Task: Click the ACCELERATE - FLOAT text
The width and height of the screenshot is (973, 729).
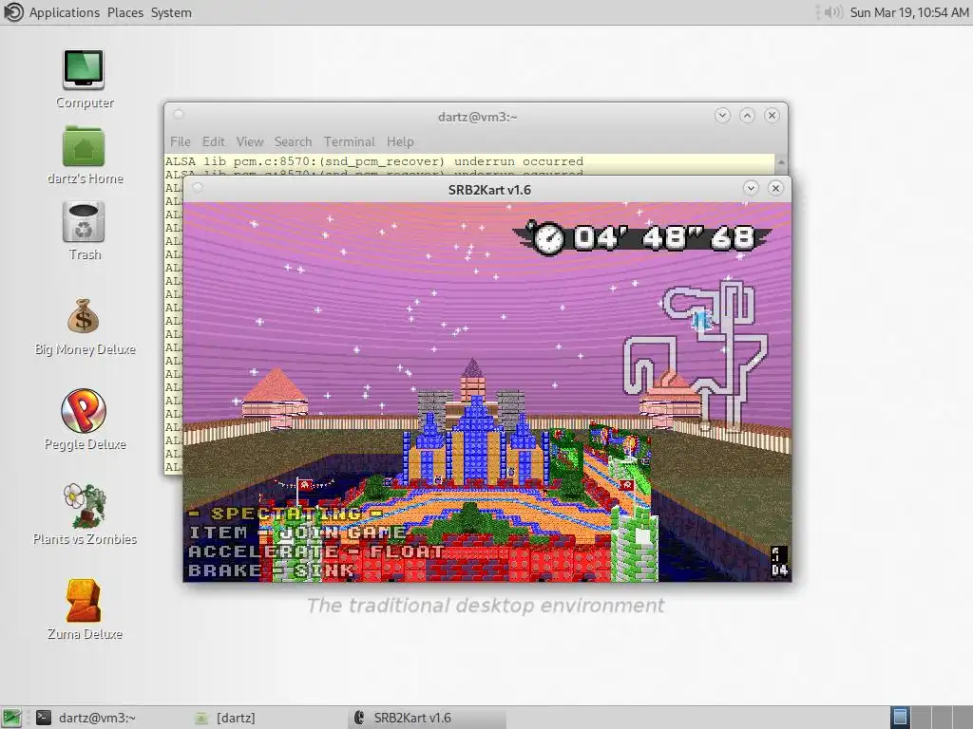Action: point(316,551)
